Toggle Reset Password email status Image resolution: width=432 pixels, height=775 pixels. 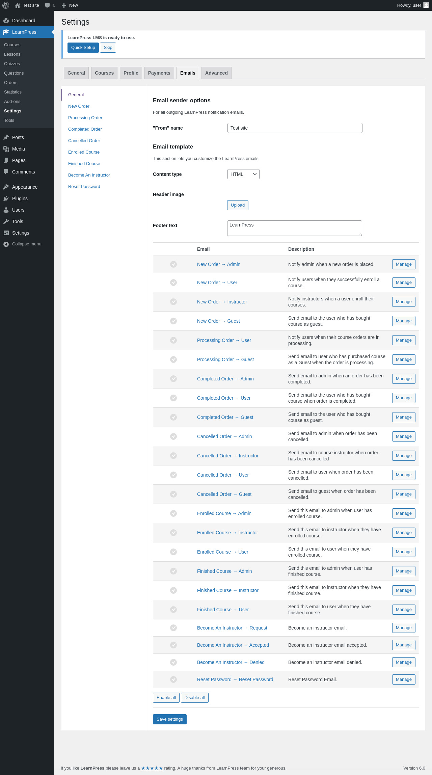[173, 679]
